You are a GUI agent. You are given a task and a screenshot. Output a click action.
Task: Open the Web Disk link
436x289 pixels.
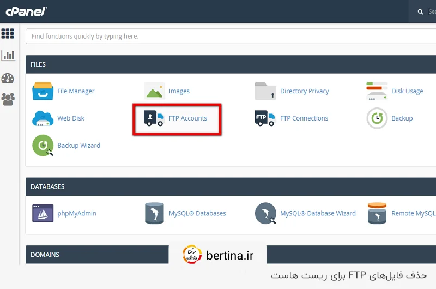[x=71, y=118]
